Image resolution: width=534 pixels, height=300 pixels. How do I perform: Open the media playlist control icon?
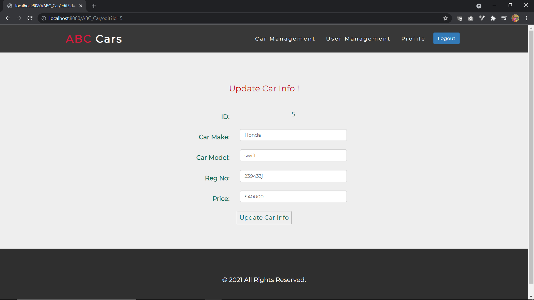coord(504,18)
